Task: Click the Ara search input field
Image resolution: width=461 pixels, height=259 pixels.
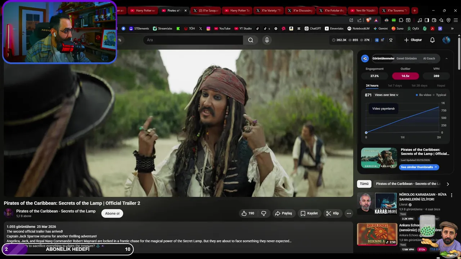Action: point(193,40)
